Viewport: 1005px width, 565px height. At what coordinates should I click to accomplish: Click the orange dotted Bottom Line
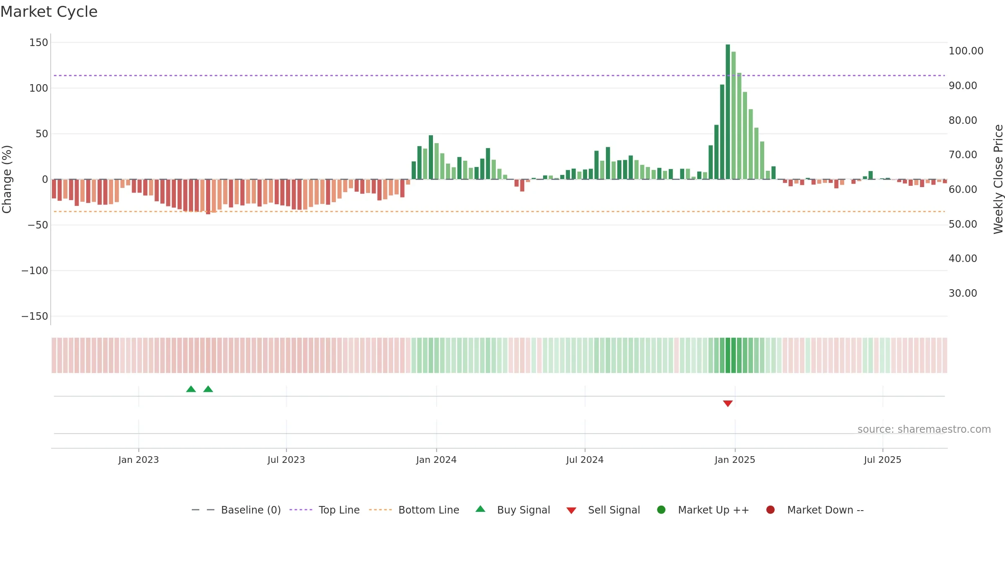point(499,212)
